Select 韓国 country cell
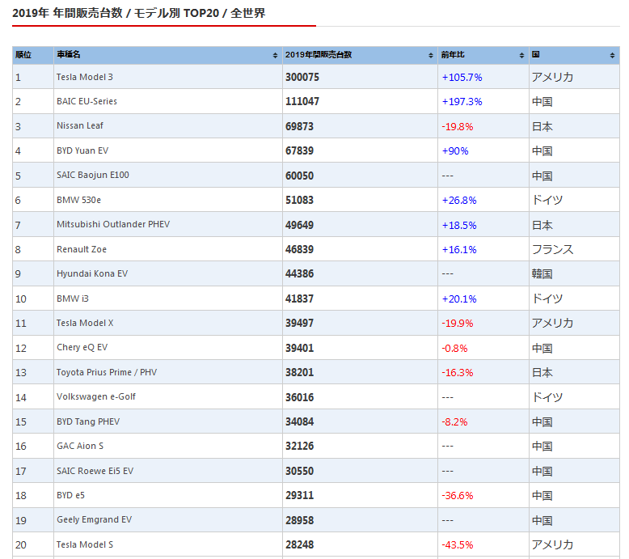Screen dimensions: 629x559 pos(575,273)
